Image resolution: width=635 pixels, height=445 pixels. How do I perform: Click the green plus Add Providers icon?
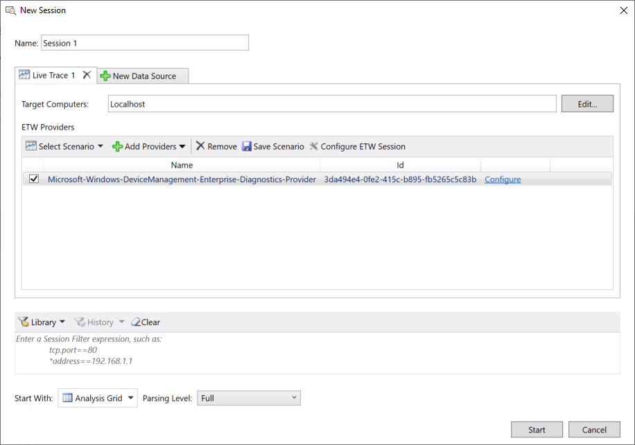[x=117, y=146]
